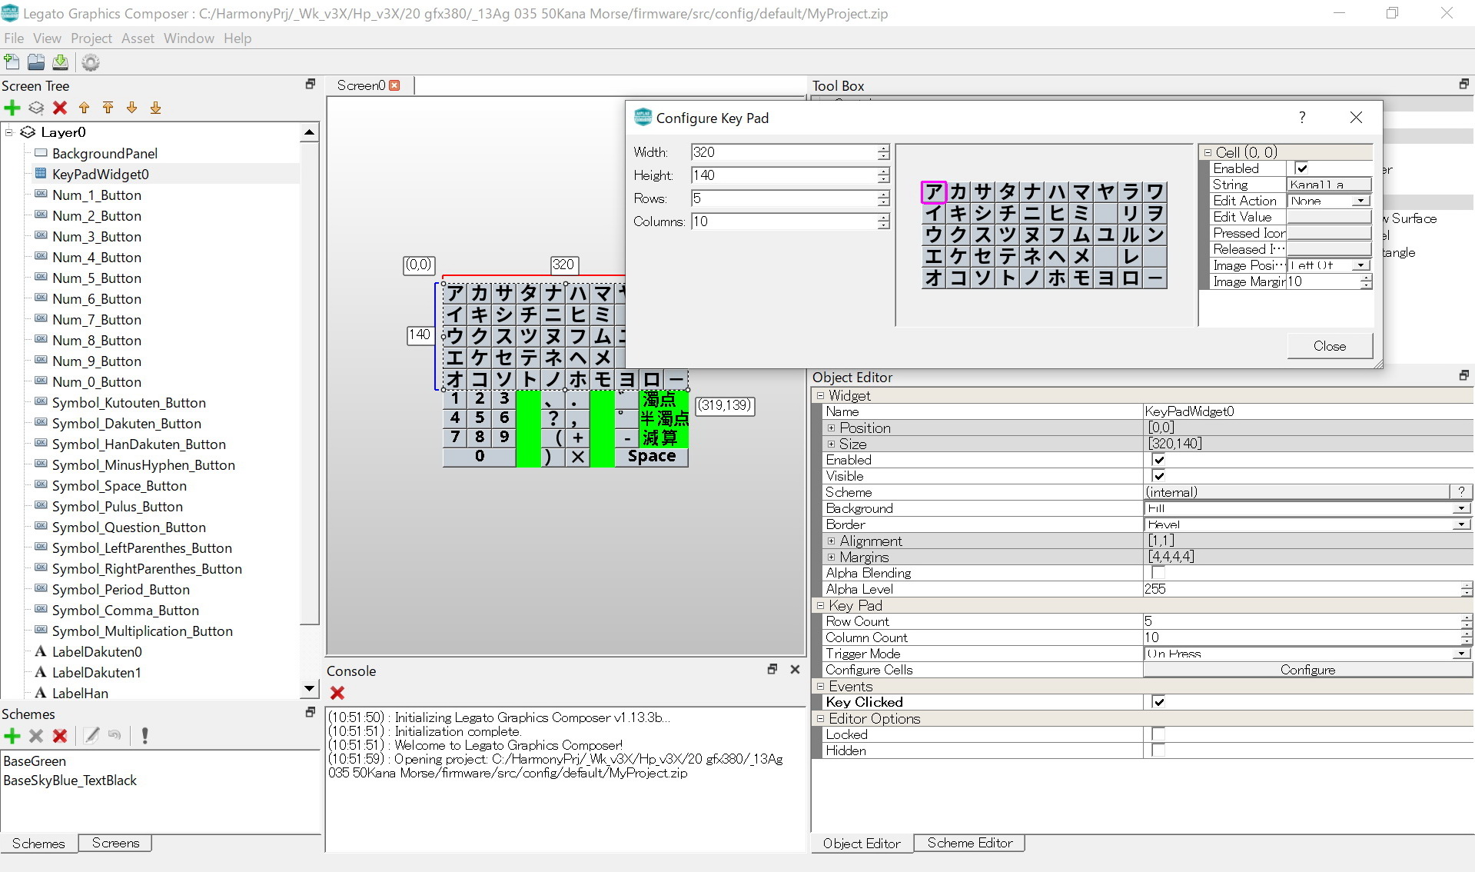Toggle the Cell Enabled checkbox in the dialog
The height and width of the screenshot is (872, 1475).
pos(1301,168)
